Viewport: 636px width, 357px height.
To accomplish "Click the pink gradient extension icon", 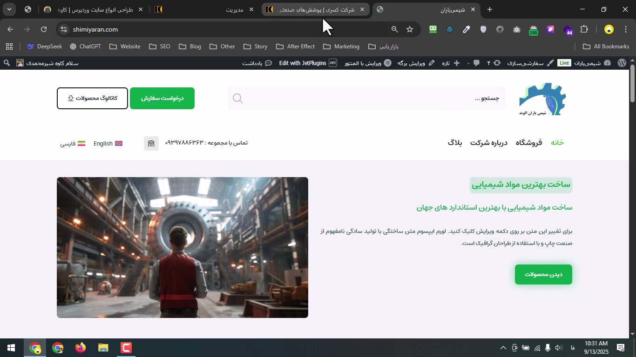I will (x=550, y=29).
